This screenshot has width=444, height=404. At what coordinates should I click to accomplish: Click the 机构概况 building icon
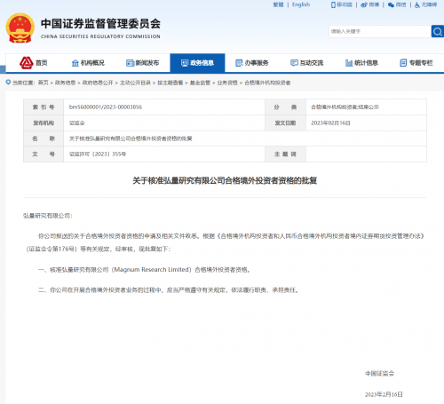pos(75,63)
